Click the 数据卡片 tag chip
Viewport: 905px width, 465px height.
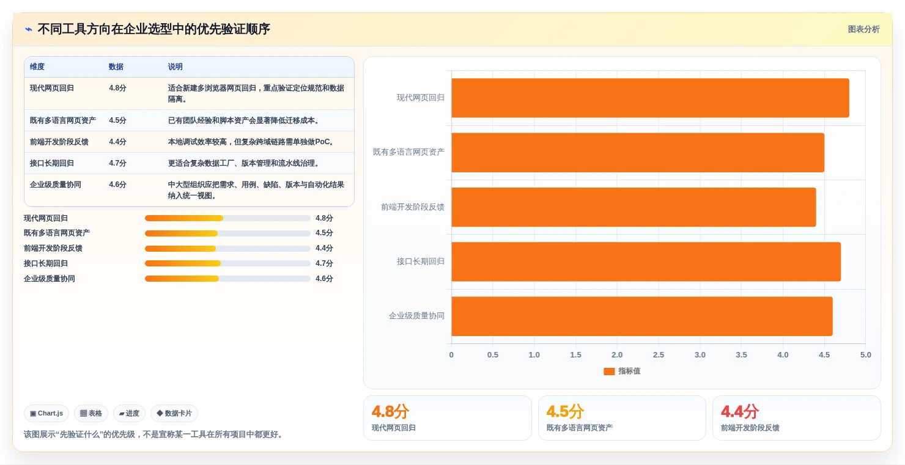[174, 414]
